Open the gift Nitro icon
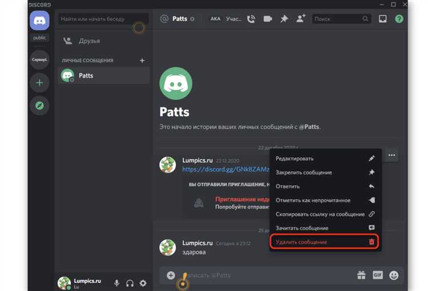The image size is (428, 291). (x=361, y=275)
